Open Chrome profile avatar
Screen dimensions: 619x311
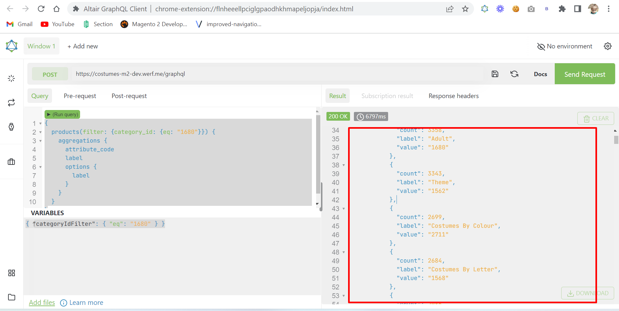tap(593, 9)
